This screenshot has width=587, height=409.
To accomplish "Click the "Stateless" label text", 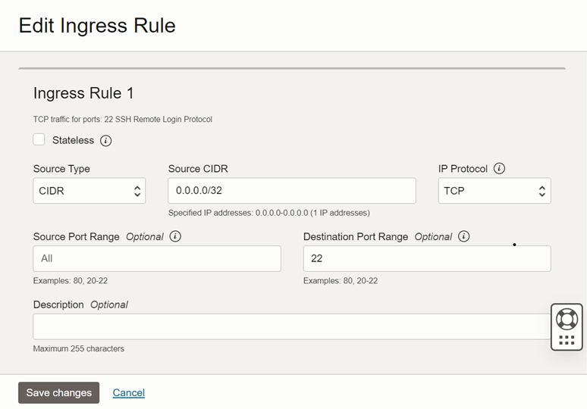I will tap(73, 140).
